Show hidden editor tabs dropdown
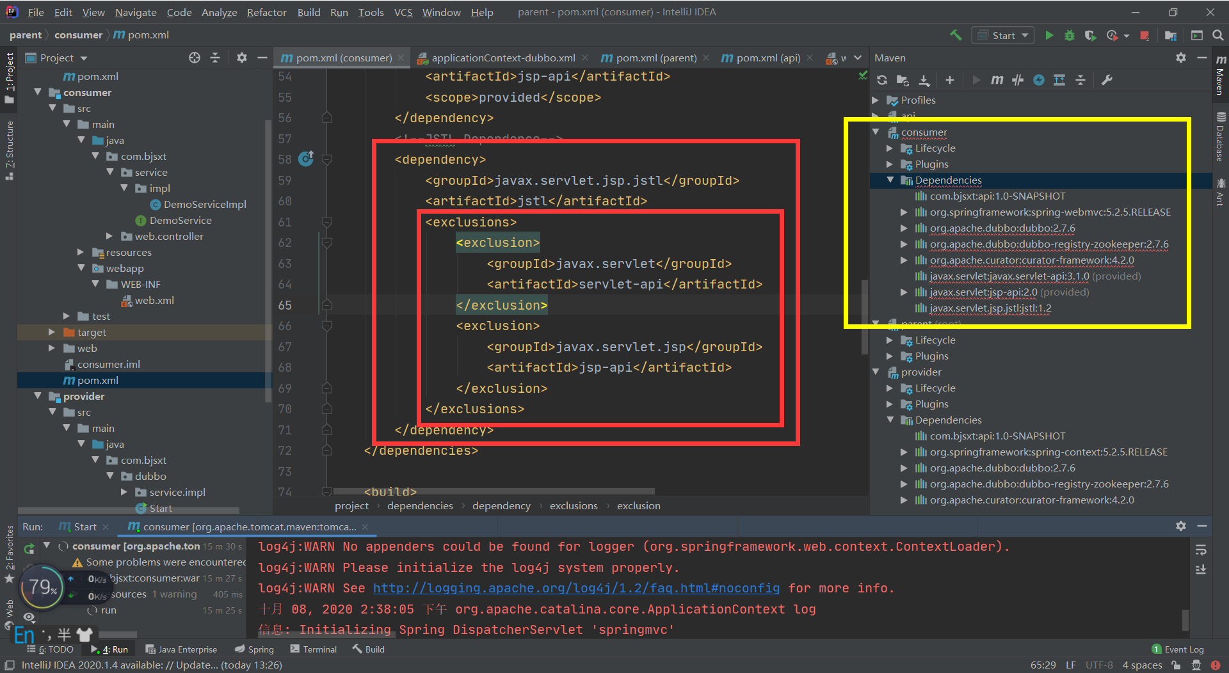Image resolution: width=1229 pixels, height=673 pixels. tap(857, 58)
